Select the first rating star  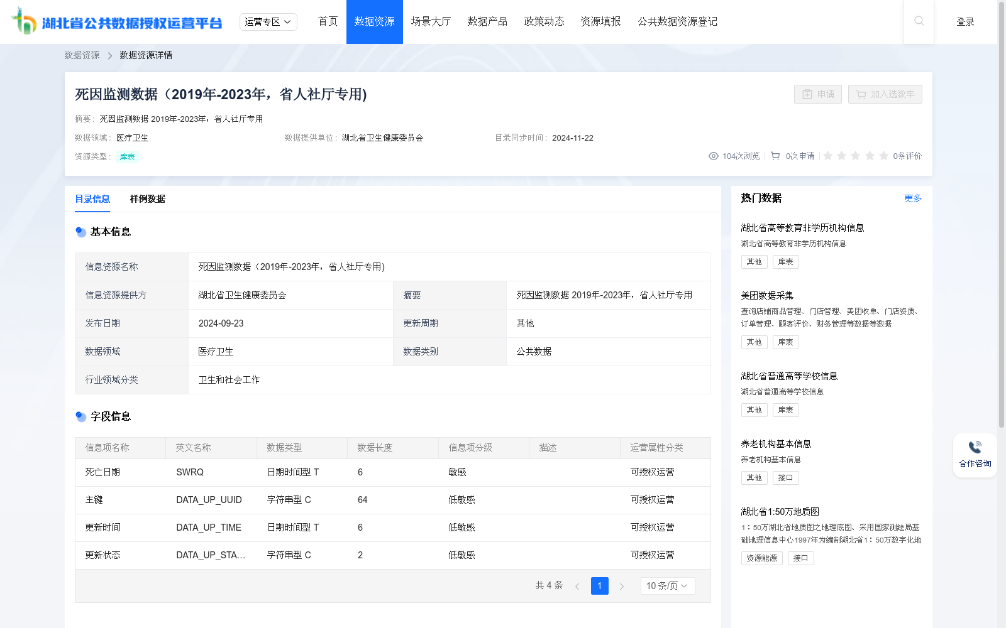pyautogui.click(x=828, y=156)
